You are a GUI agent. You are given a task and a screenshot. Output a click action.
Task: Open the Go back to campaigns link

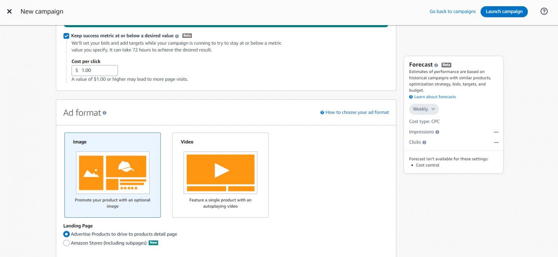pyautogui.click(x=452, y=11)
